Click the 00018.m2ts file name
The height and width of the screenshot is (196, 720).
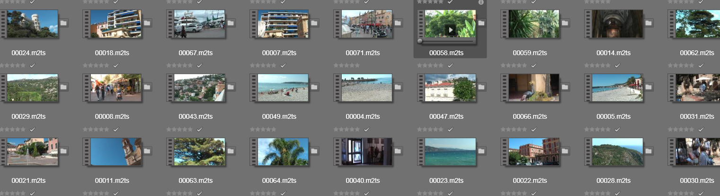(112, 53)
